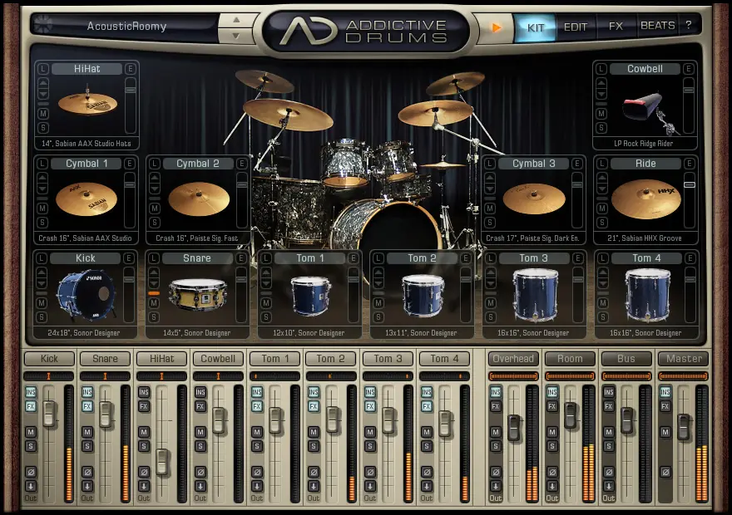Select the Snare mixer channel label
The height and width of the screenshot is (515, 732).
coord(105,358)
